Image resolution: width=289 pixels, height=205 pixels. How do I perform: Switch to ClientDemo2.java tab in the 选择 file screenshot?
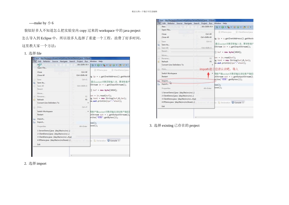click(120, 70)
